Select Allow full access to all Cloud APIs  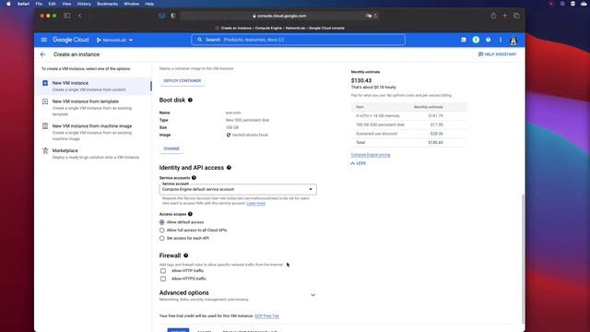pyautogui.click(x=162, y=231)
